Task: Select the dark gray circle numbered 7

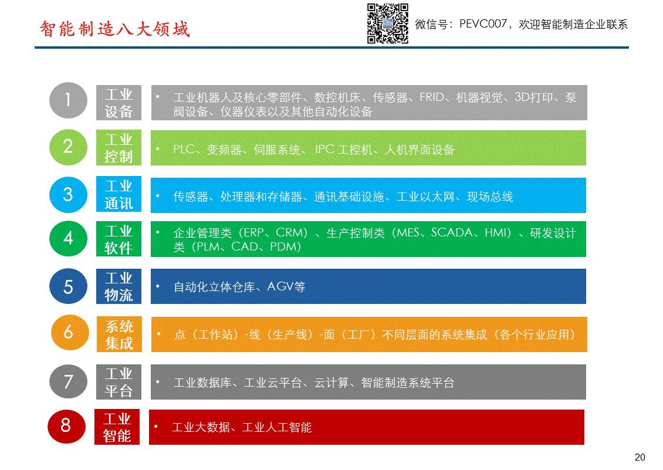Action: point(68,382)
